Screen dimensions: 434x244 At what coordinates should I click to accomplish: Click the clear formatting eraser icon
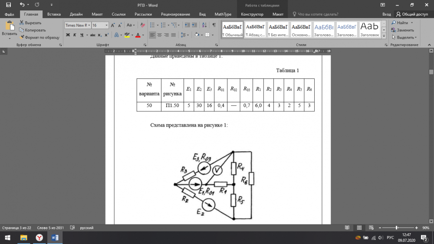pyautogui.click(x=142, y=25)
